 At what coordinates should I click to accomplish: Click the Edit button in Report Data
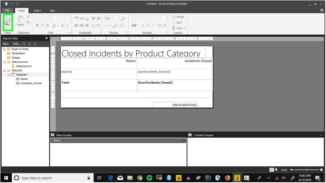17,44
